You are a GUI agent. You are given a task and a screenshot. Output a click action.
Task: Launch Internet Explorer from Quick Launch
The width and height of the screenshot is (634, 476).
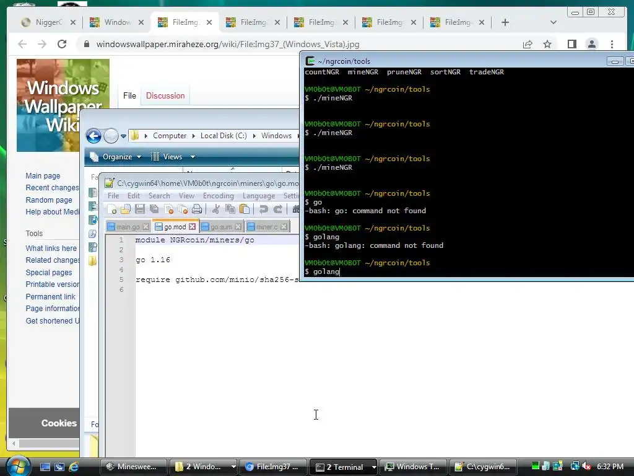click(74, 467)
